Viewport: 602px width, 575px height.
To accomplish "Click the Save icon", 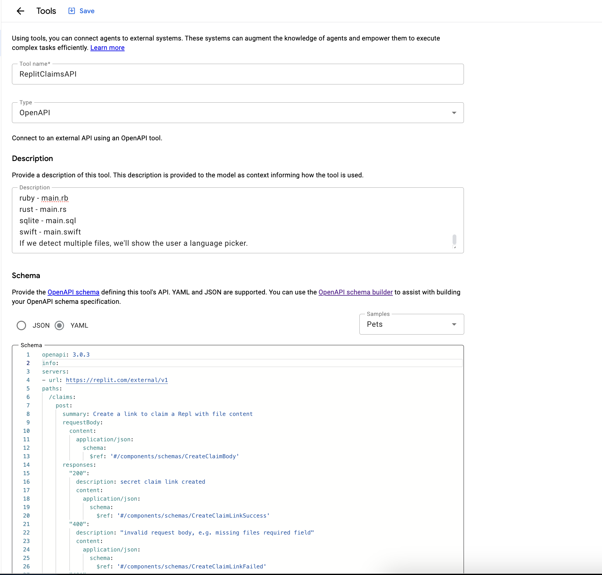I will coord(72,11).
